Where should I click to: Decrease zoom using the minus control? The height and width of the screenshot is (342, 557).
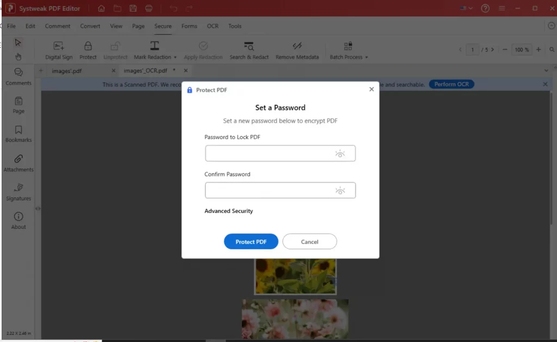tap(505, 49)
